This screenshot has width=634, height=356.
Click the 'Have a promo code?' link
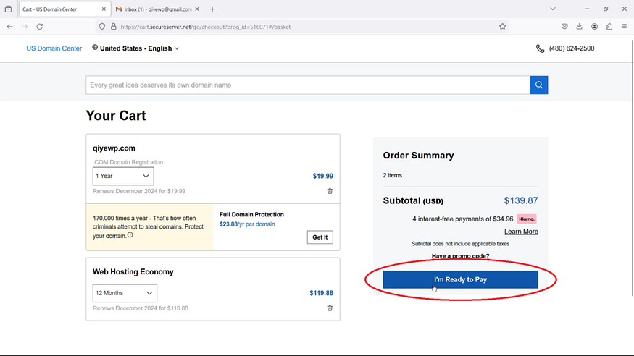(460, 256)
